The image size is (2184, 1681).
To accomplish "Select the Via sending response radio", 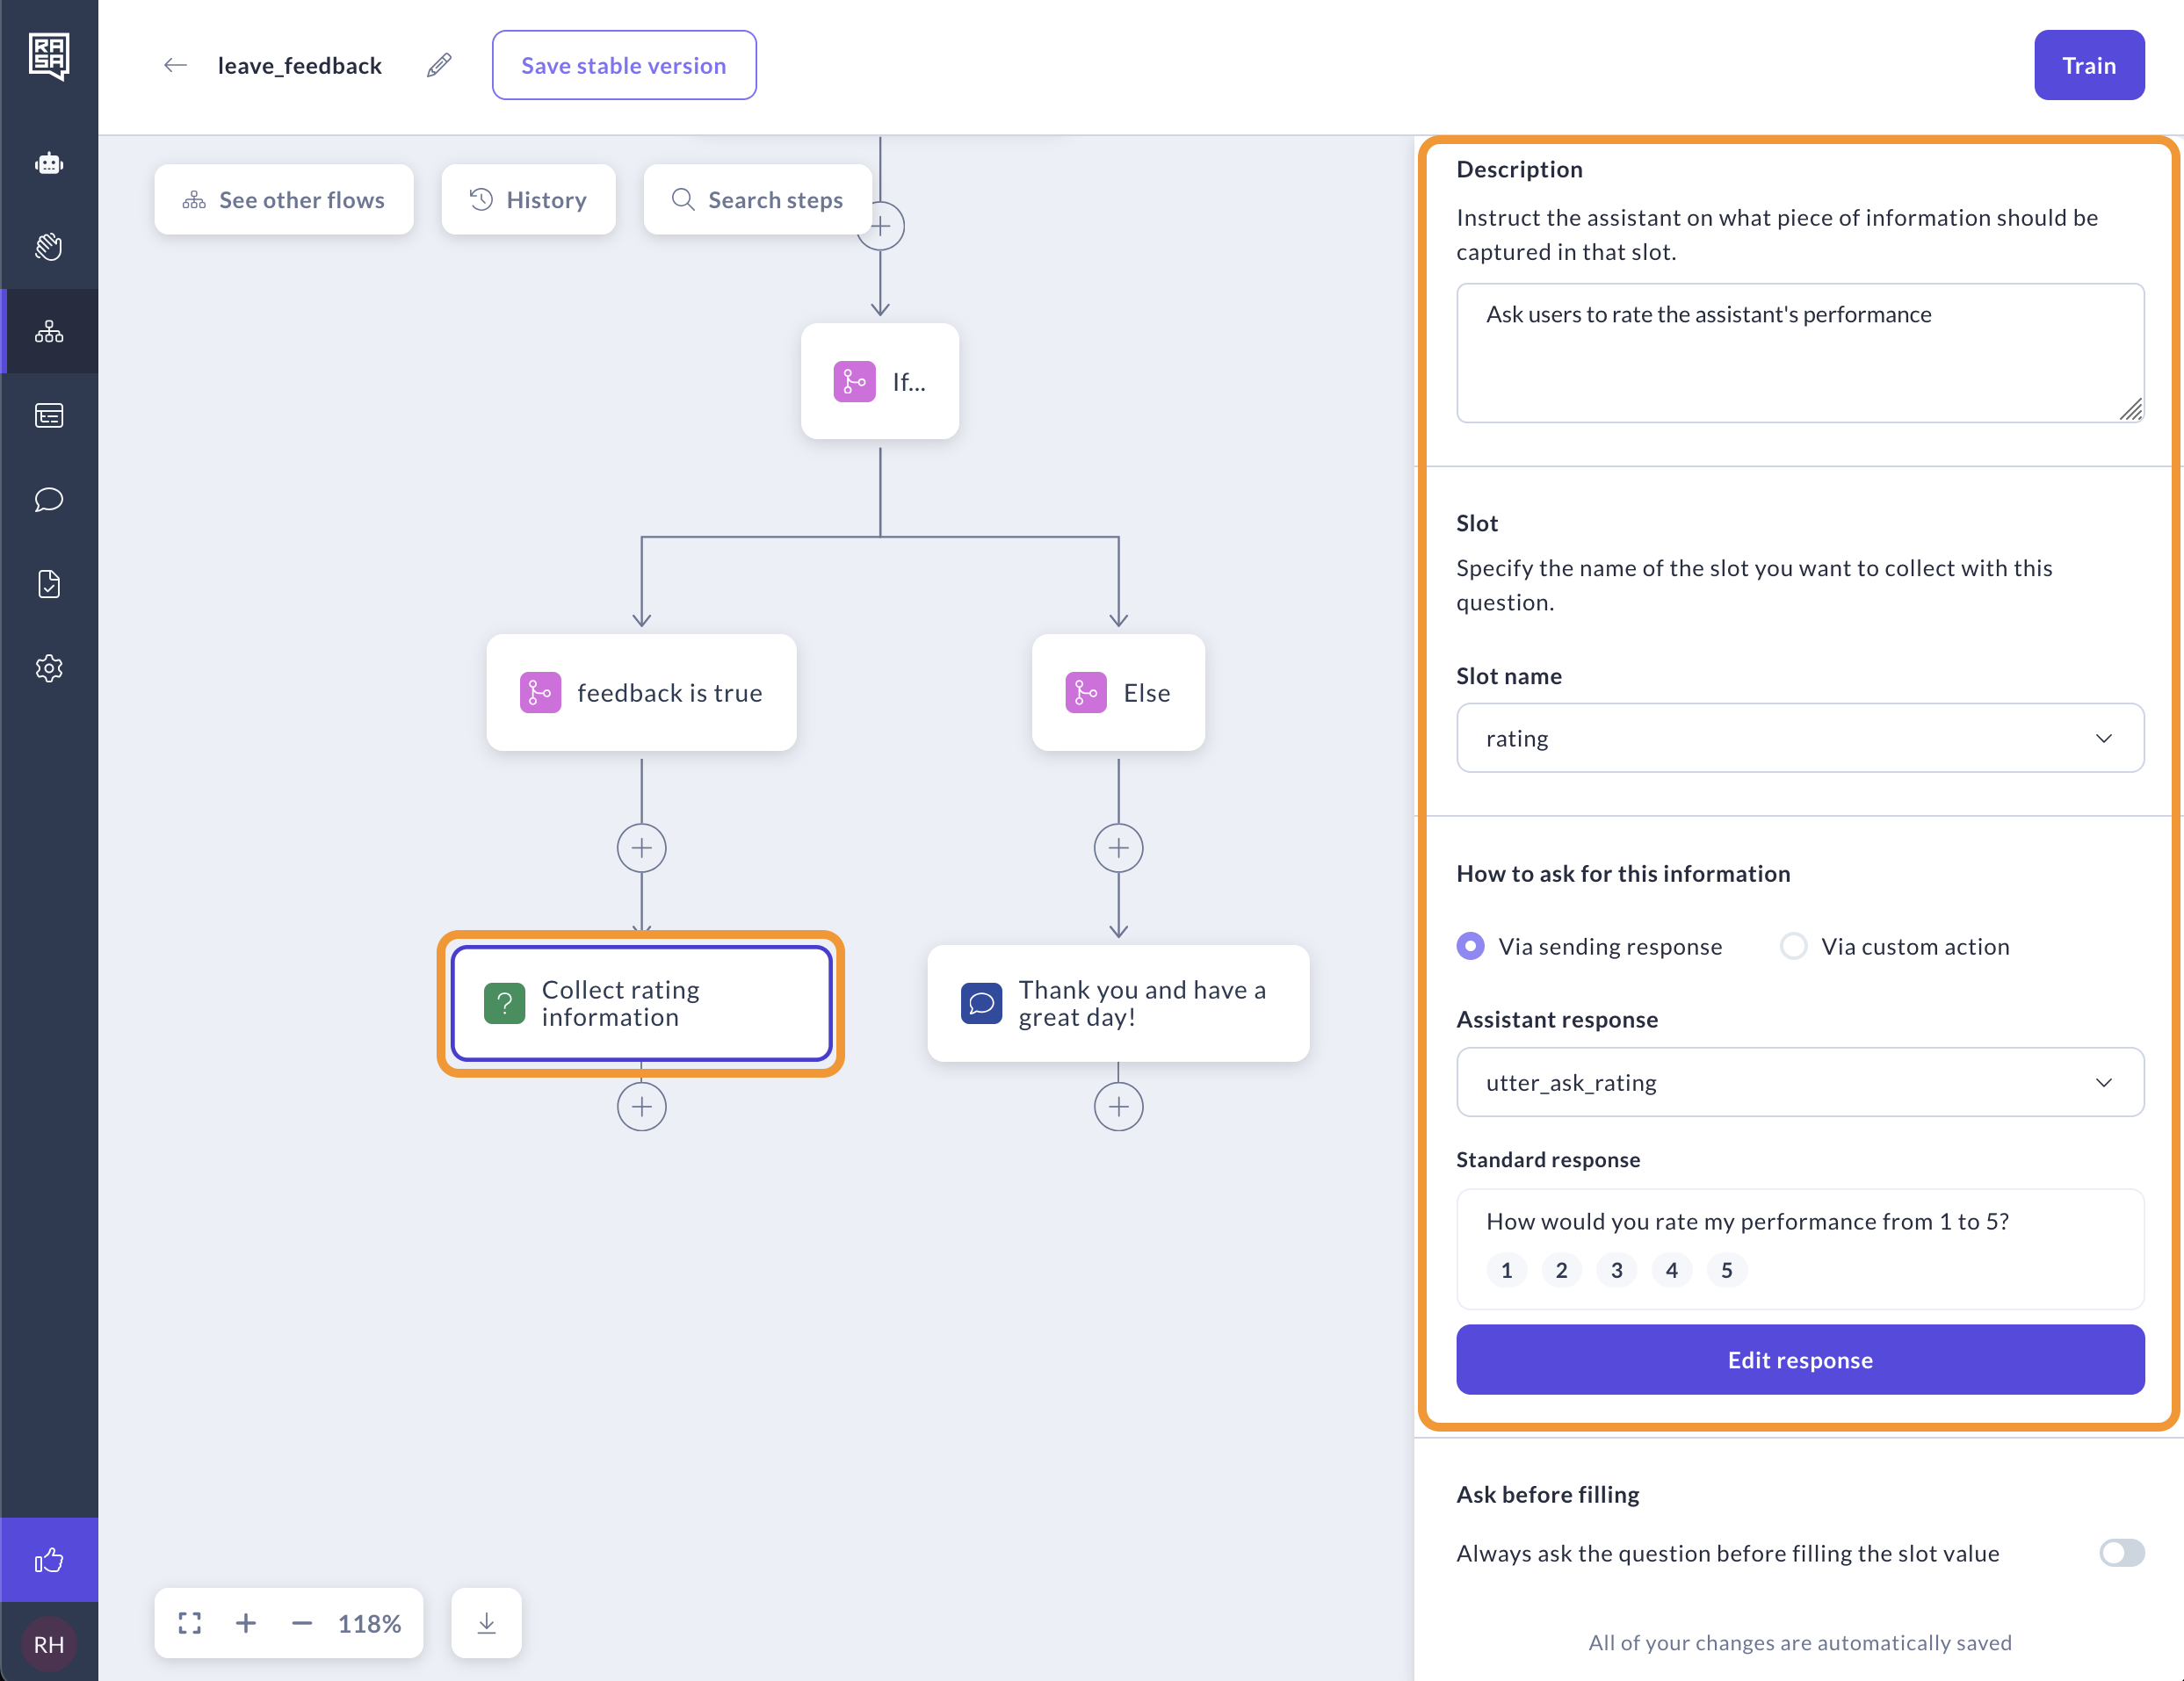I will (x=1470, y=946).
